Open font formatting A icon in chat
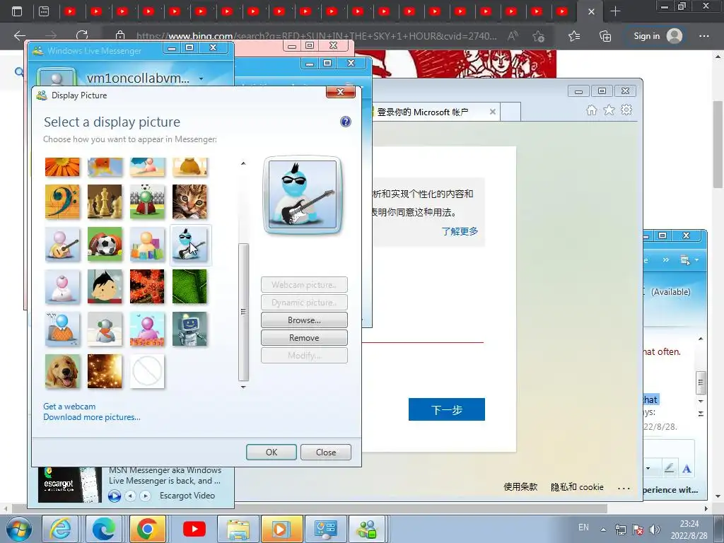 coord(687,469)
